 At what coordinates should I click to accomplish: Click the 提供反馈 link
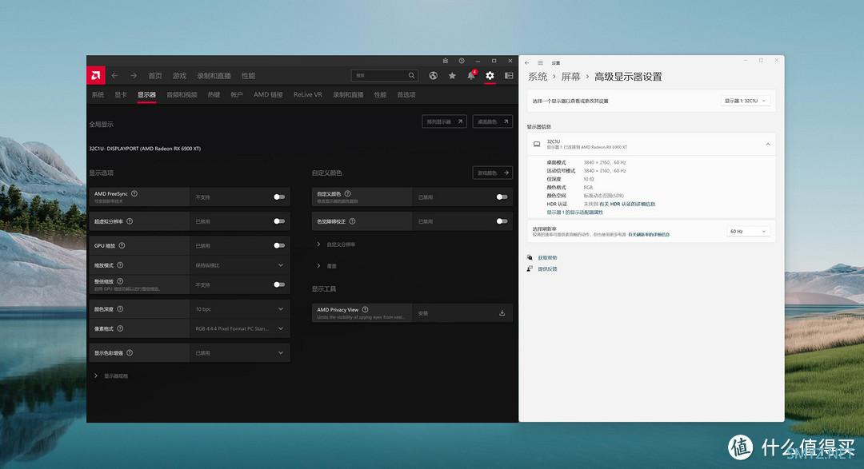(x=547, y=269)
